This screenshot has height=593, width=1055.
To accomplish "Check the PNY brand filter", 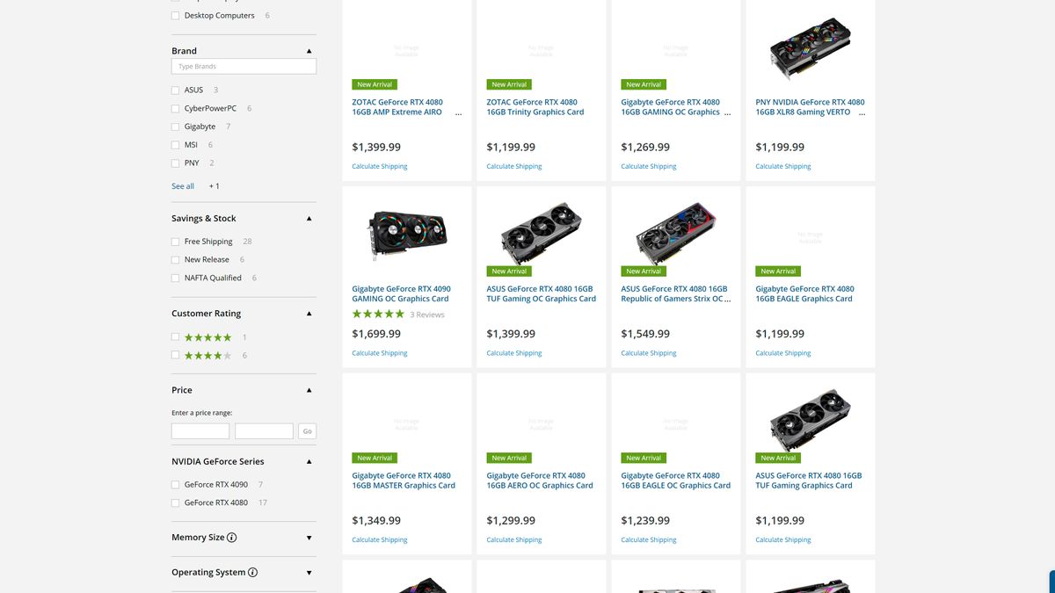I will point(176,163).
